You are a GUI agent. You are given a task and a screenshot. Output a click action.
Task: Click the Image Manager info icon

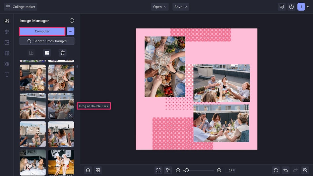pyautogui.click(x=72, y=21)
